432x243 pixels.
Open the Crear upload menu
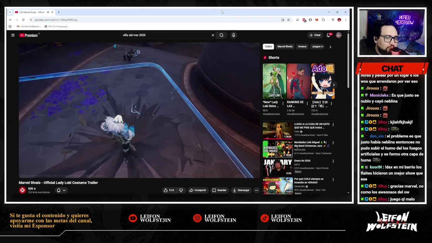pyautogui.click(x=315, y=35)
